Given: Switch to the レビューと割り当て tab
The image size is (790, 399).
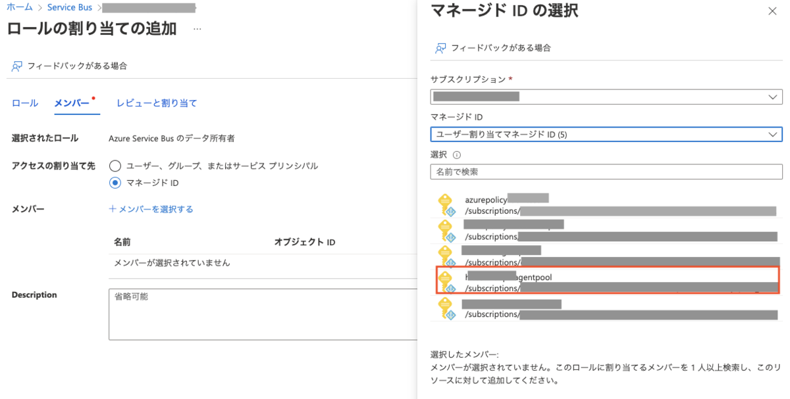Looking at the screenshot, I should pyautogui.click(x=157, y=103).
